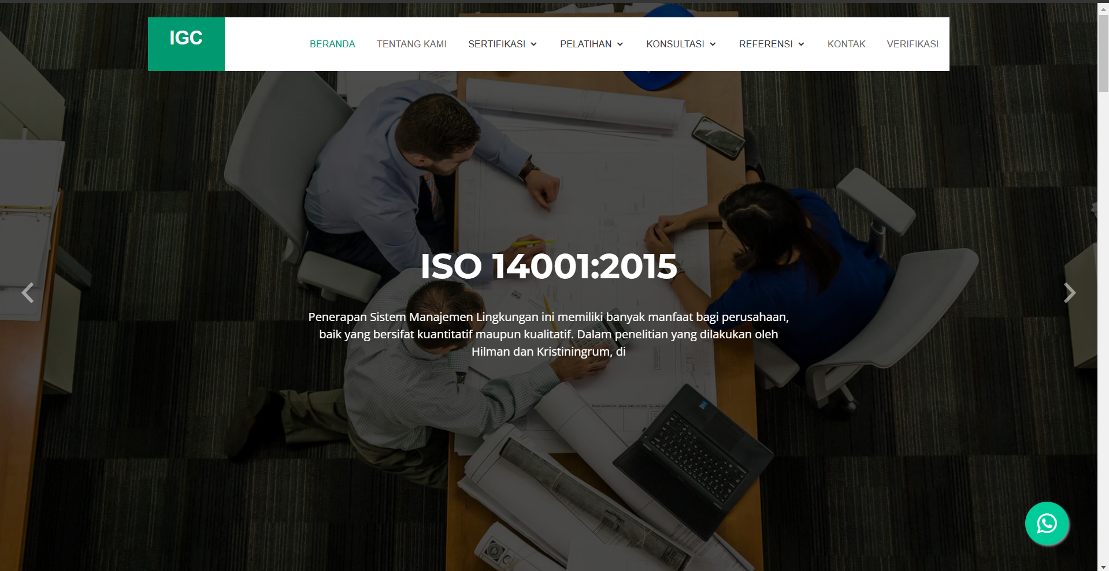Go to the KONTAK page
The image size is (1109, 571).
[846, 44]
